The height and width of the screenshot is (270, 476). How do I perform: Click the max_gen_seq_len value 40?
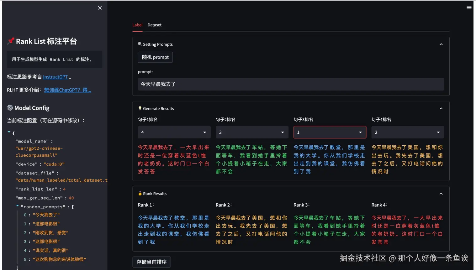71,198
